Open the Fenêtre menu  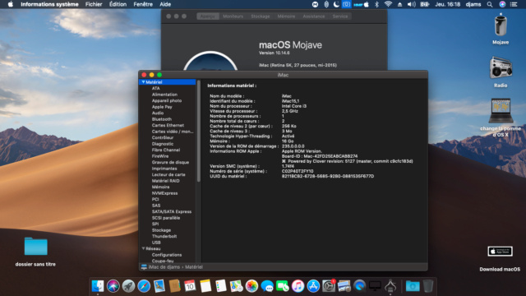click(x=143, y=4)
